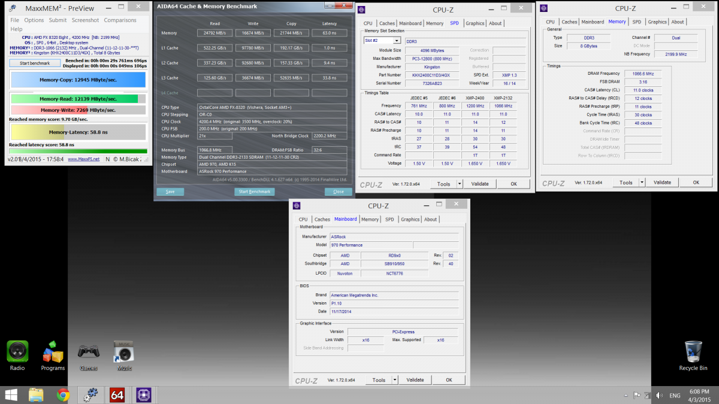719x404 pixels.
Task: Click Start benchmark in MaxxMEM
Action: click(x=35, y=63)
